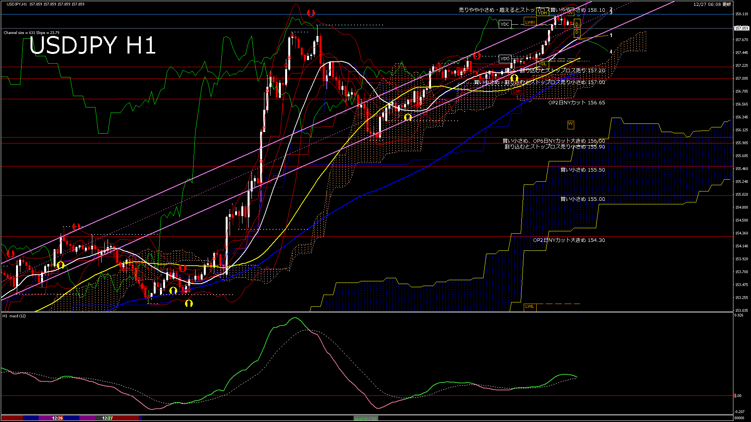Click the yellow up arrow next to the LMH box
The height and width of the screenshot is (422, 751).
click(x=514, y=79)
